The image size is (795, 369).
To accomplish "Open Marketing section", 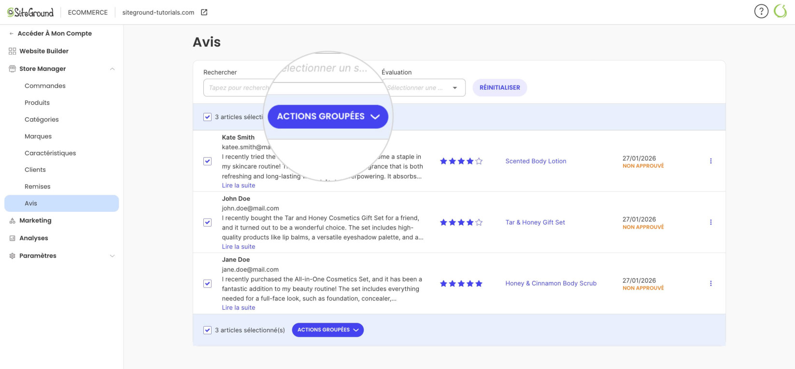I will 35,220.
